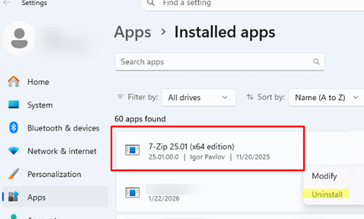Open the Filter by All drives dropdown
This screenshot has height=219, width=364.
[199, 97]
